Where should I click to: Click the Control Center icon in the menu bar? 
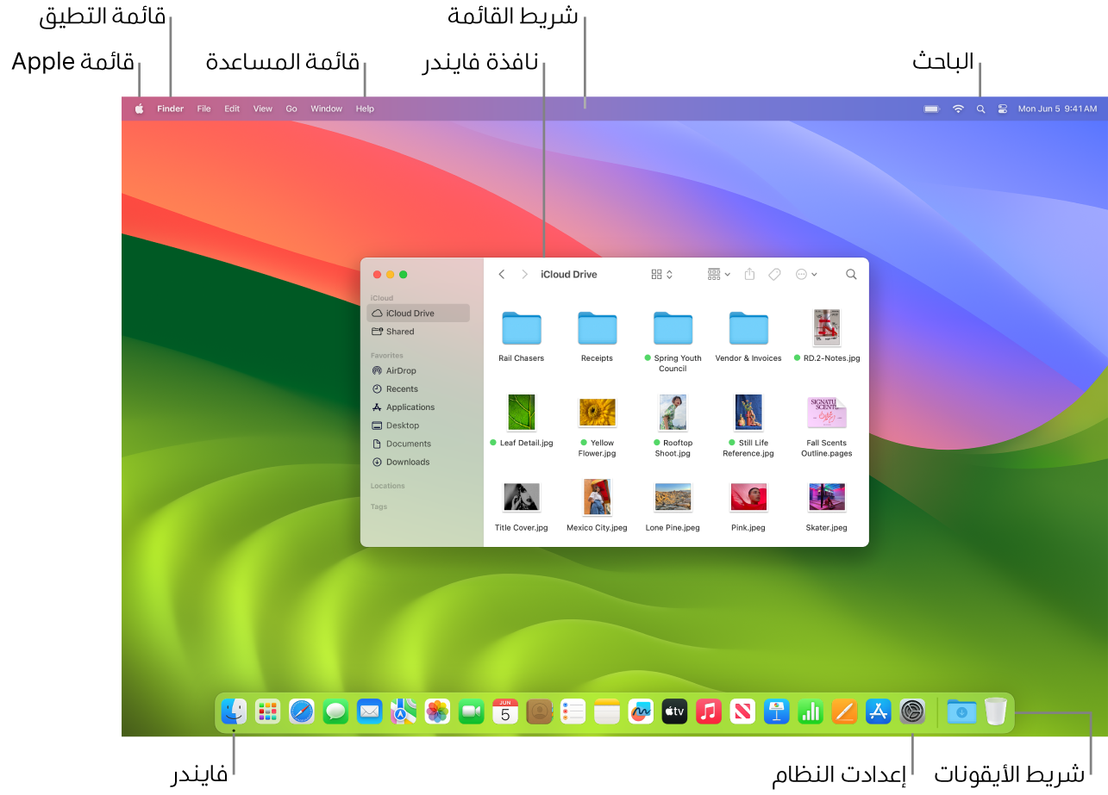point(1003,109)
